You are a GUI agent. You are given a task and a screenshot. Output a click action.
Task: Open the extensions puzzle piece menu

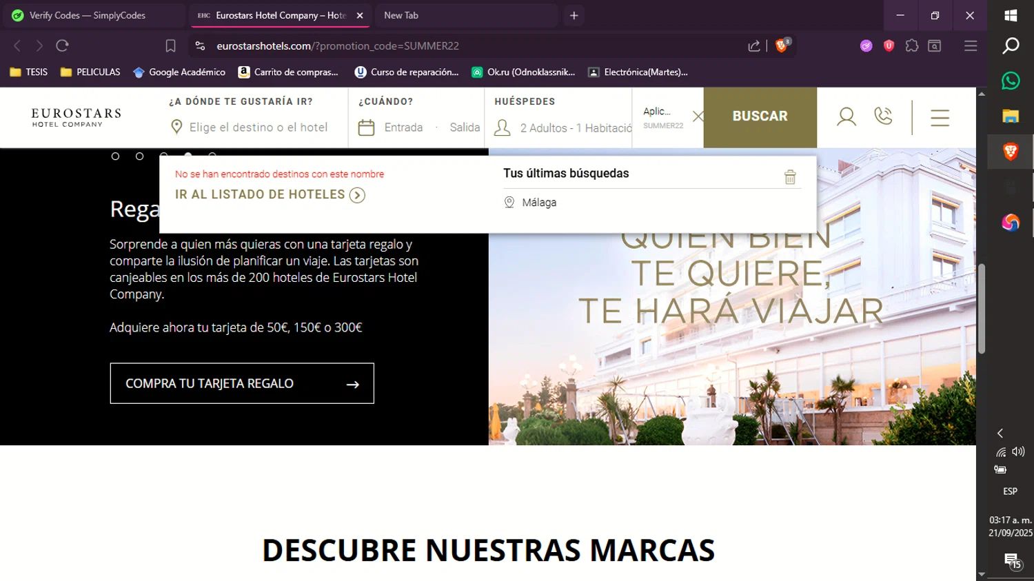click(912, 45)
